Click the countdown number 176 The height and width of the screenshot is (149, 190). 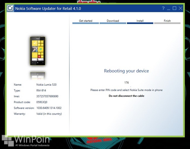tap(126, 83)
